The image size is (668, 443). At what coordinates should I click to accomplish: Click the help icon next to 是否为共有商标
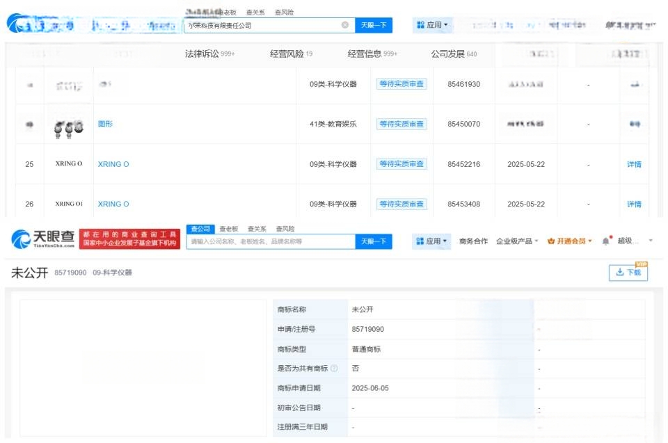click(334, 369)
